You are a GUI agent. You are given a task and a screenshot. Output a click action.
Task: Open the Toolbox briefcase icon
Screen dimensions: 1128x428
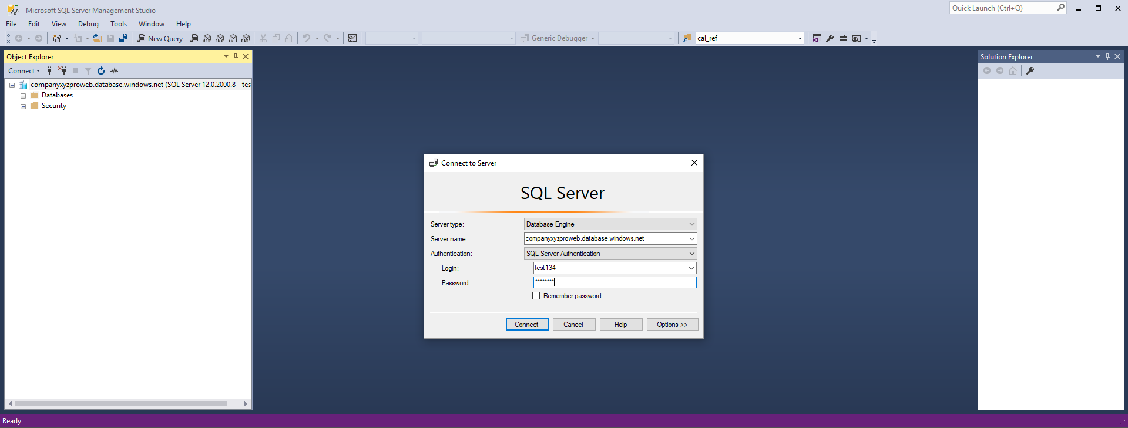[x=843, y=38]
